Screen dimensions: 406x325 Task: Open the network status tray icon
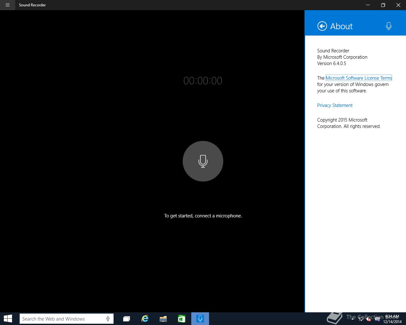click(x=361, y=319)
